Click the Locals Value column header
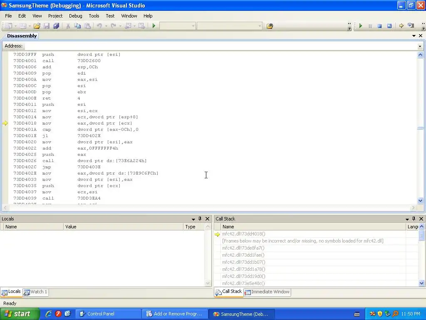 point(123,227)
